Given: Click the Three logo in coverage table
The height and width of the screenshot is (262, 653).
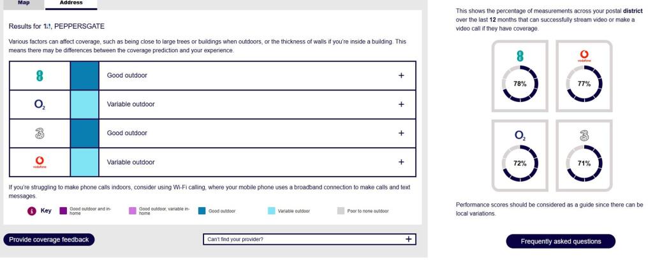Looking at the screenshot, I should [40, 133].
